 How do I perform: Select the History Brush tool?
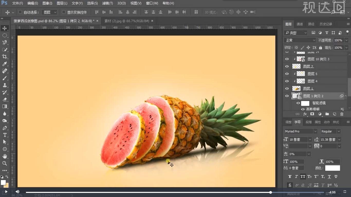point(5,92)
